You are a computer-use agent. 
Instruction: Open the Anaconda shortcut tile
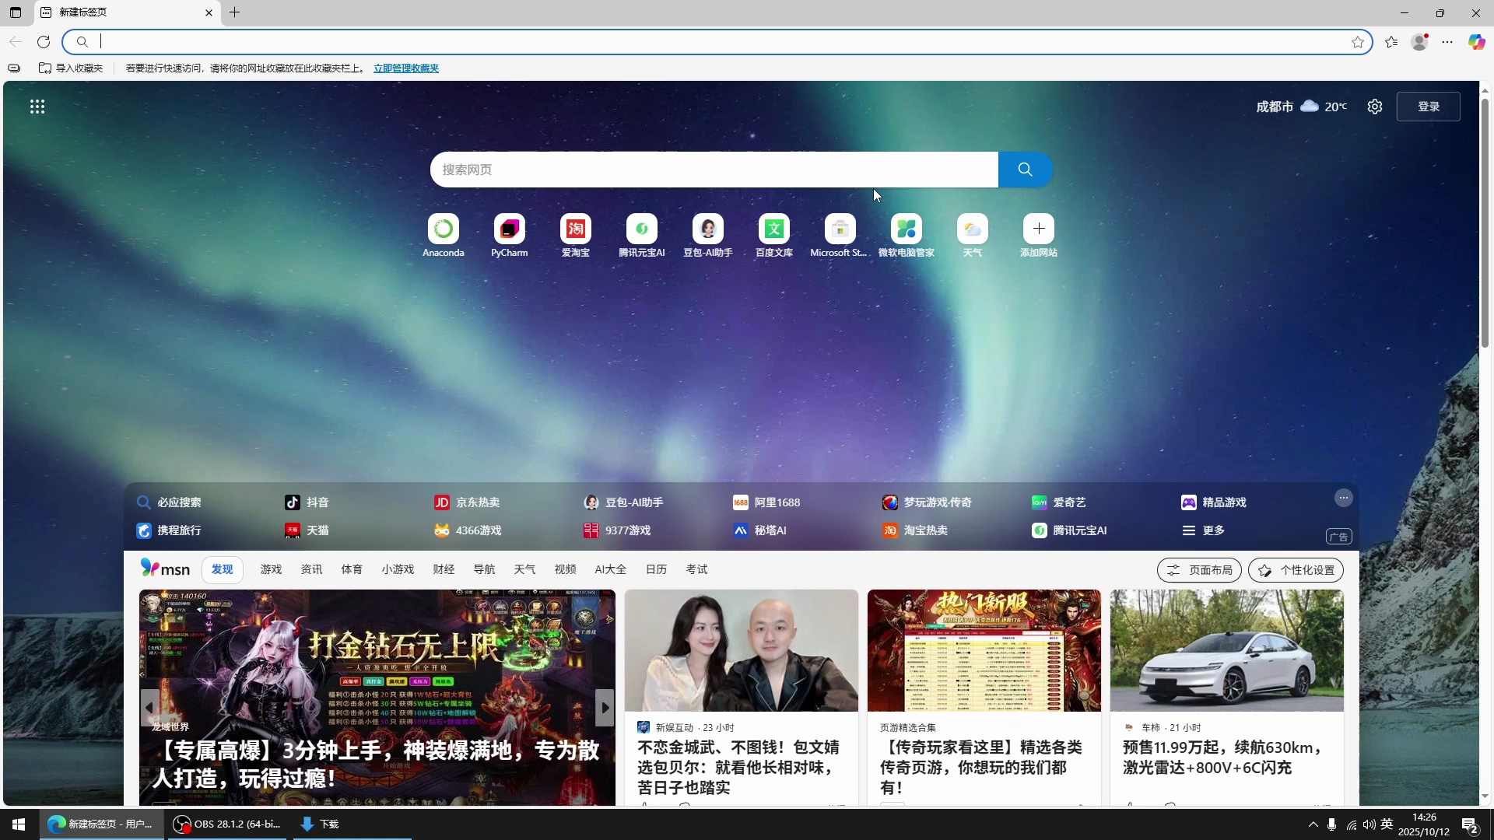point(443,235)
